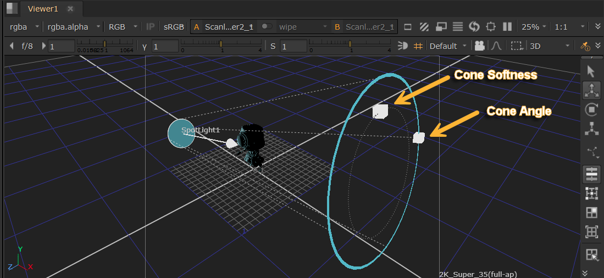The height and width of the screenshot is (278, 604).
Task: Click the refresh viewer icon
Action: [474, 26]
